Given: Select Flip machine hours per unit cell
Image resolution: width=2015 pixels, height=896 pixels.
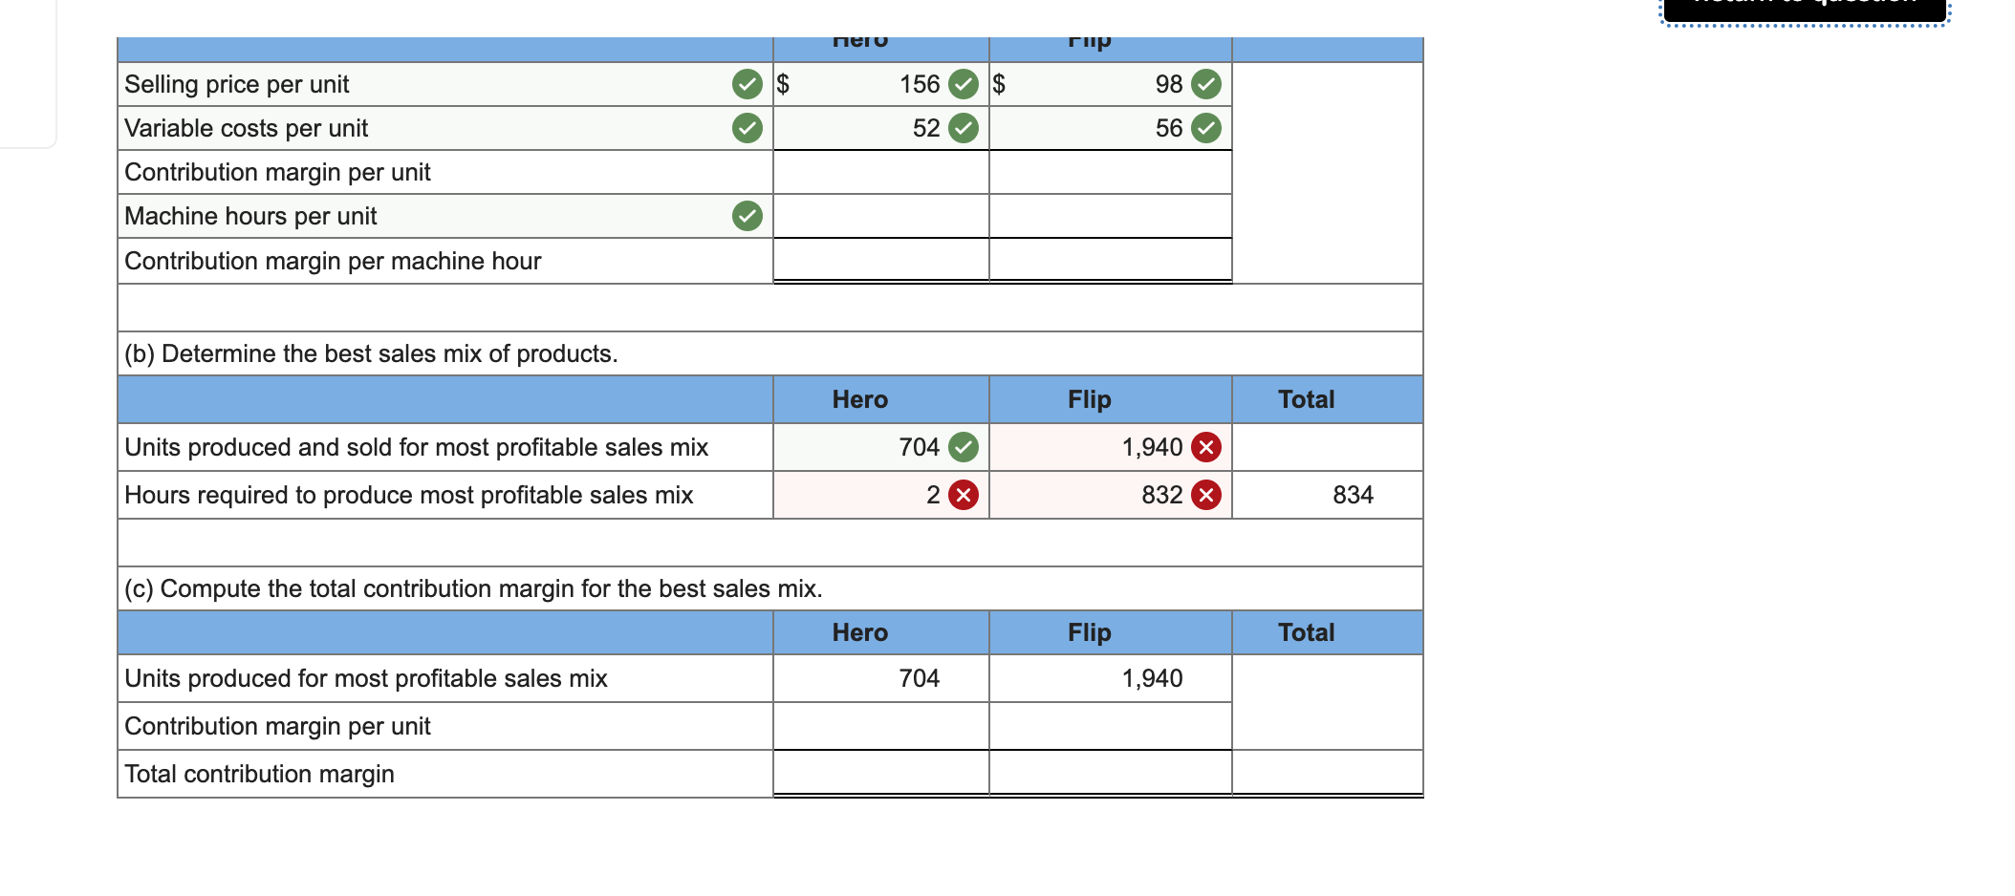Looking at the screenshot, I should (1111, 216).
